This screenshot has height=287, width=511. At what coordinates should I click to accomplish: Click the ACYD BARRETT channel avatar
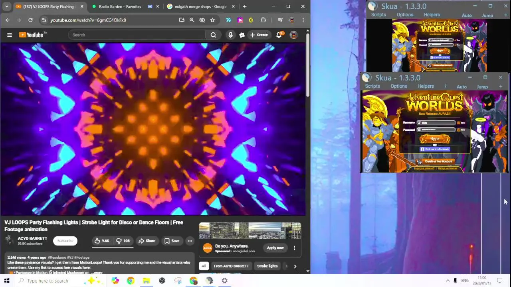pos(9,240)
